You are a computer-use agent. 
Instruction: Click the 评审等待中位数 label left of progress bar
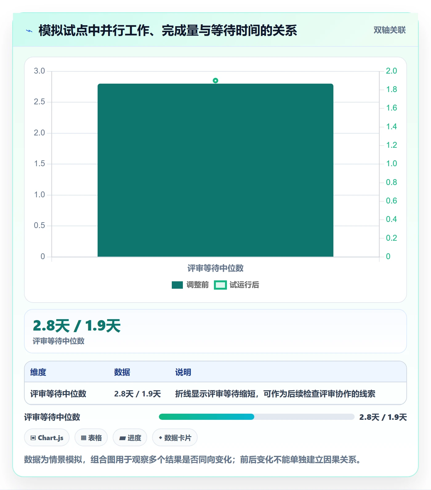pos(52,417)
